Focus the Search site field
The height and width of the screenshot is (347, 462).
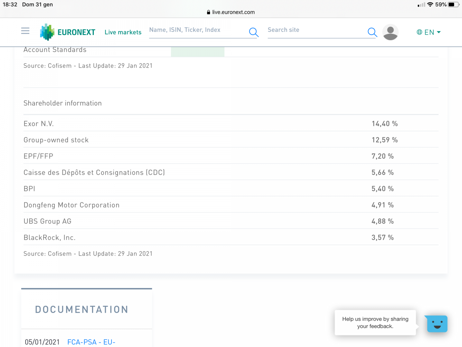point(316,30)
